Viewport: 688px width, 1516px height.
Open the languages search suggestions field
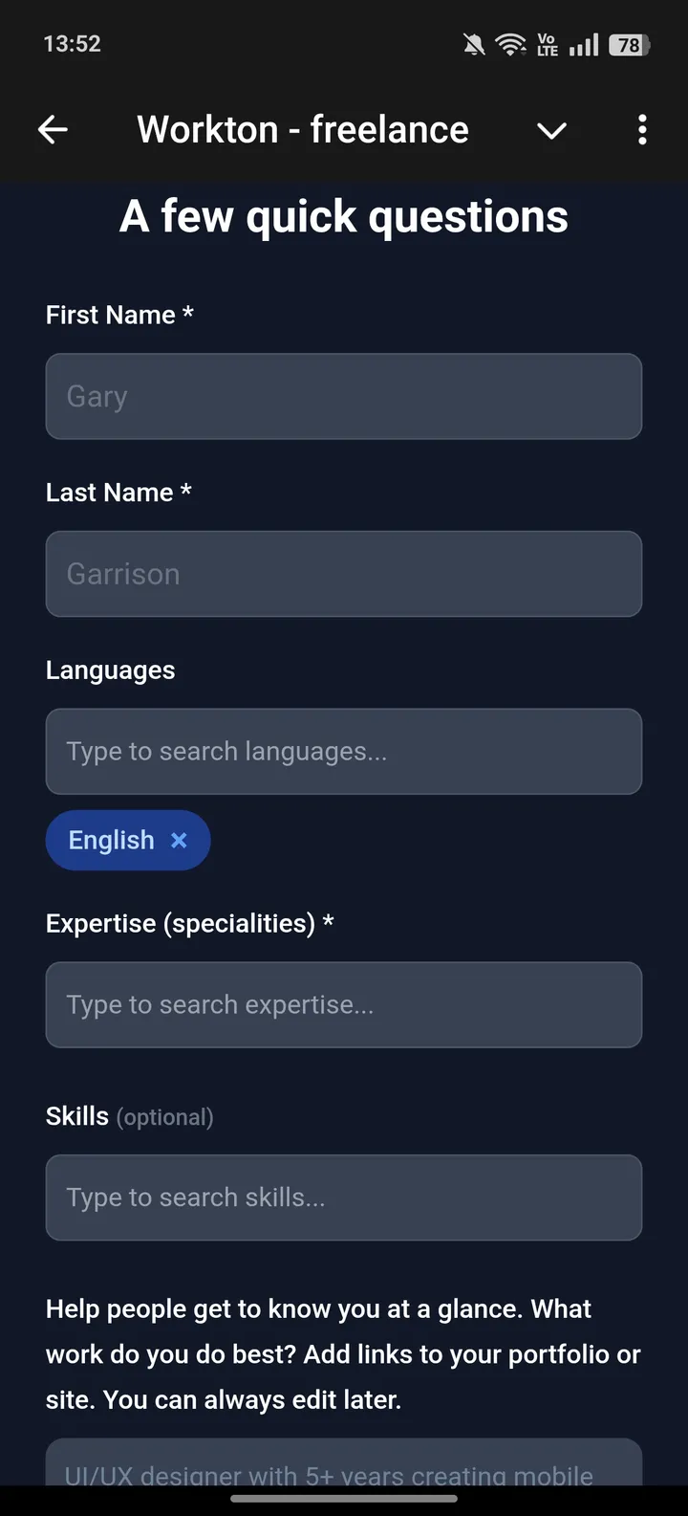click(x=344, y=751)
